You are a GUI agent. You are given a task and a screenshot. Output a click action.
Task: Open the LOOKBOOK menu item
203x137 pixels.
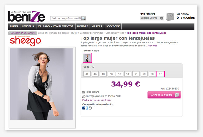113,26
